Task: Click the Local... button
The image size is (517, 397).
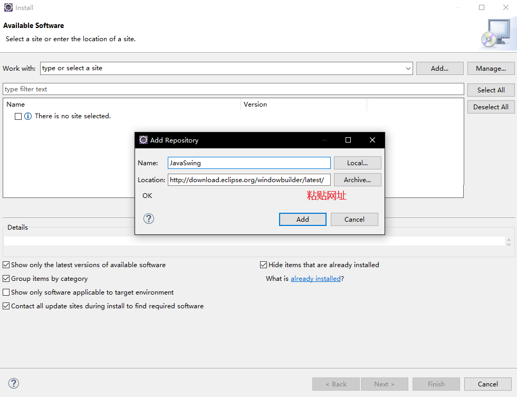Action: click(x=358, y=163)
